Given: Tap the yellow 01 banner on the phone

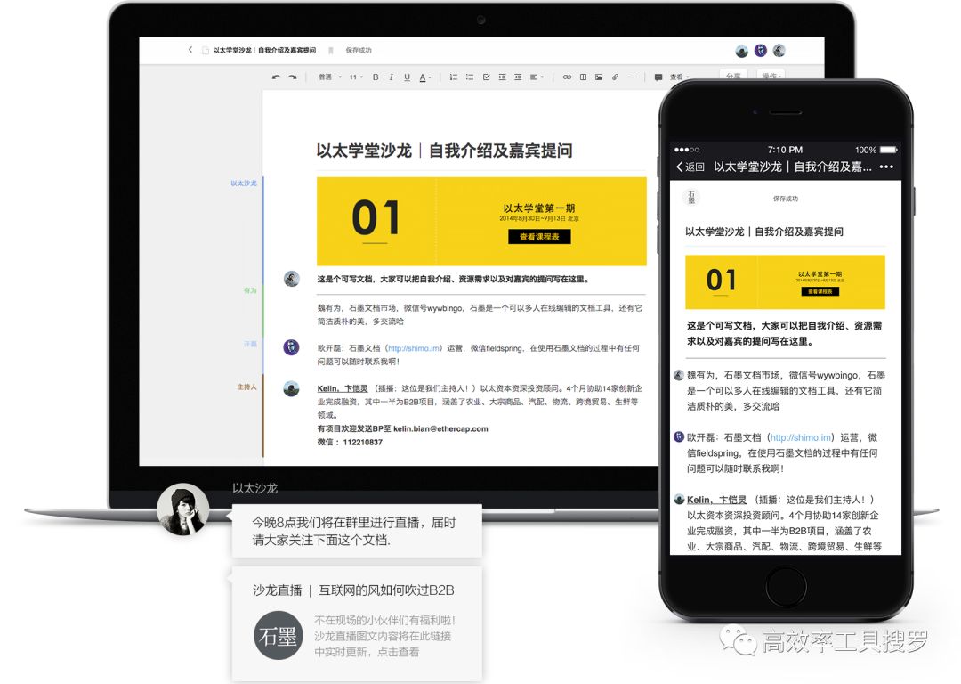Looking at the screenshot, I should (x=785, y=281).
